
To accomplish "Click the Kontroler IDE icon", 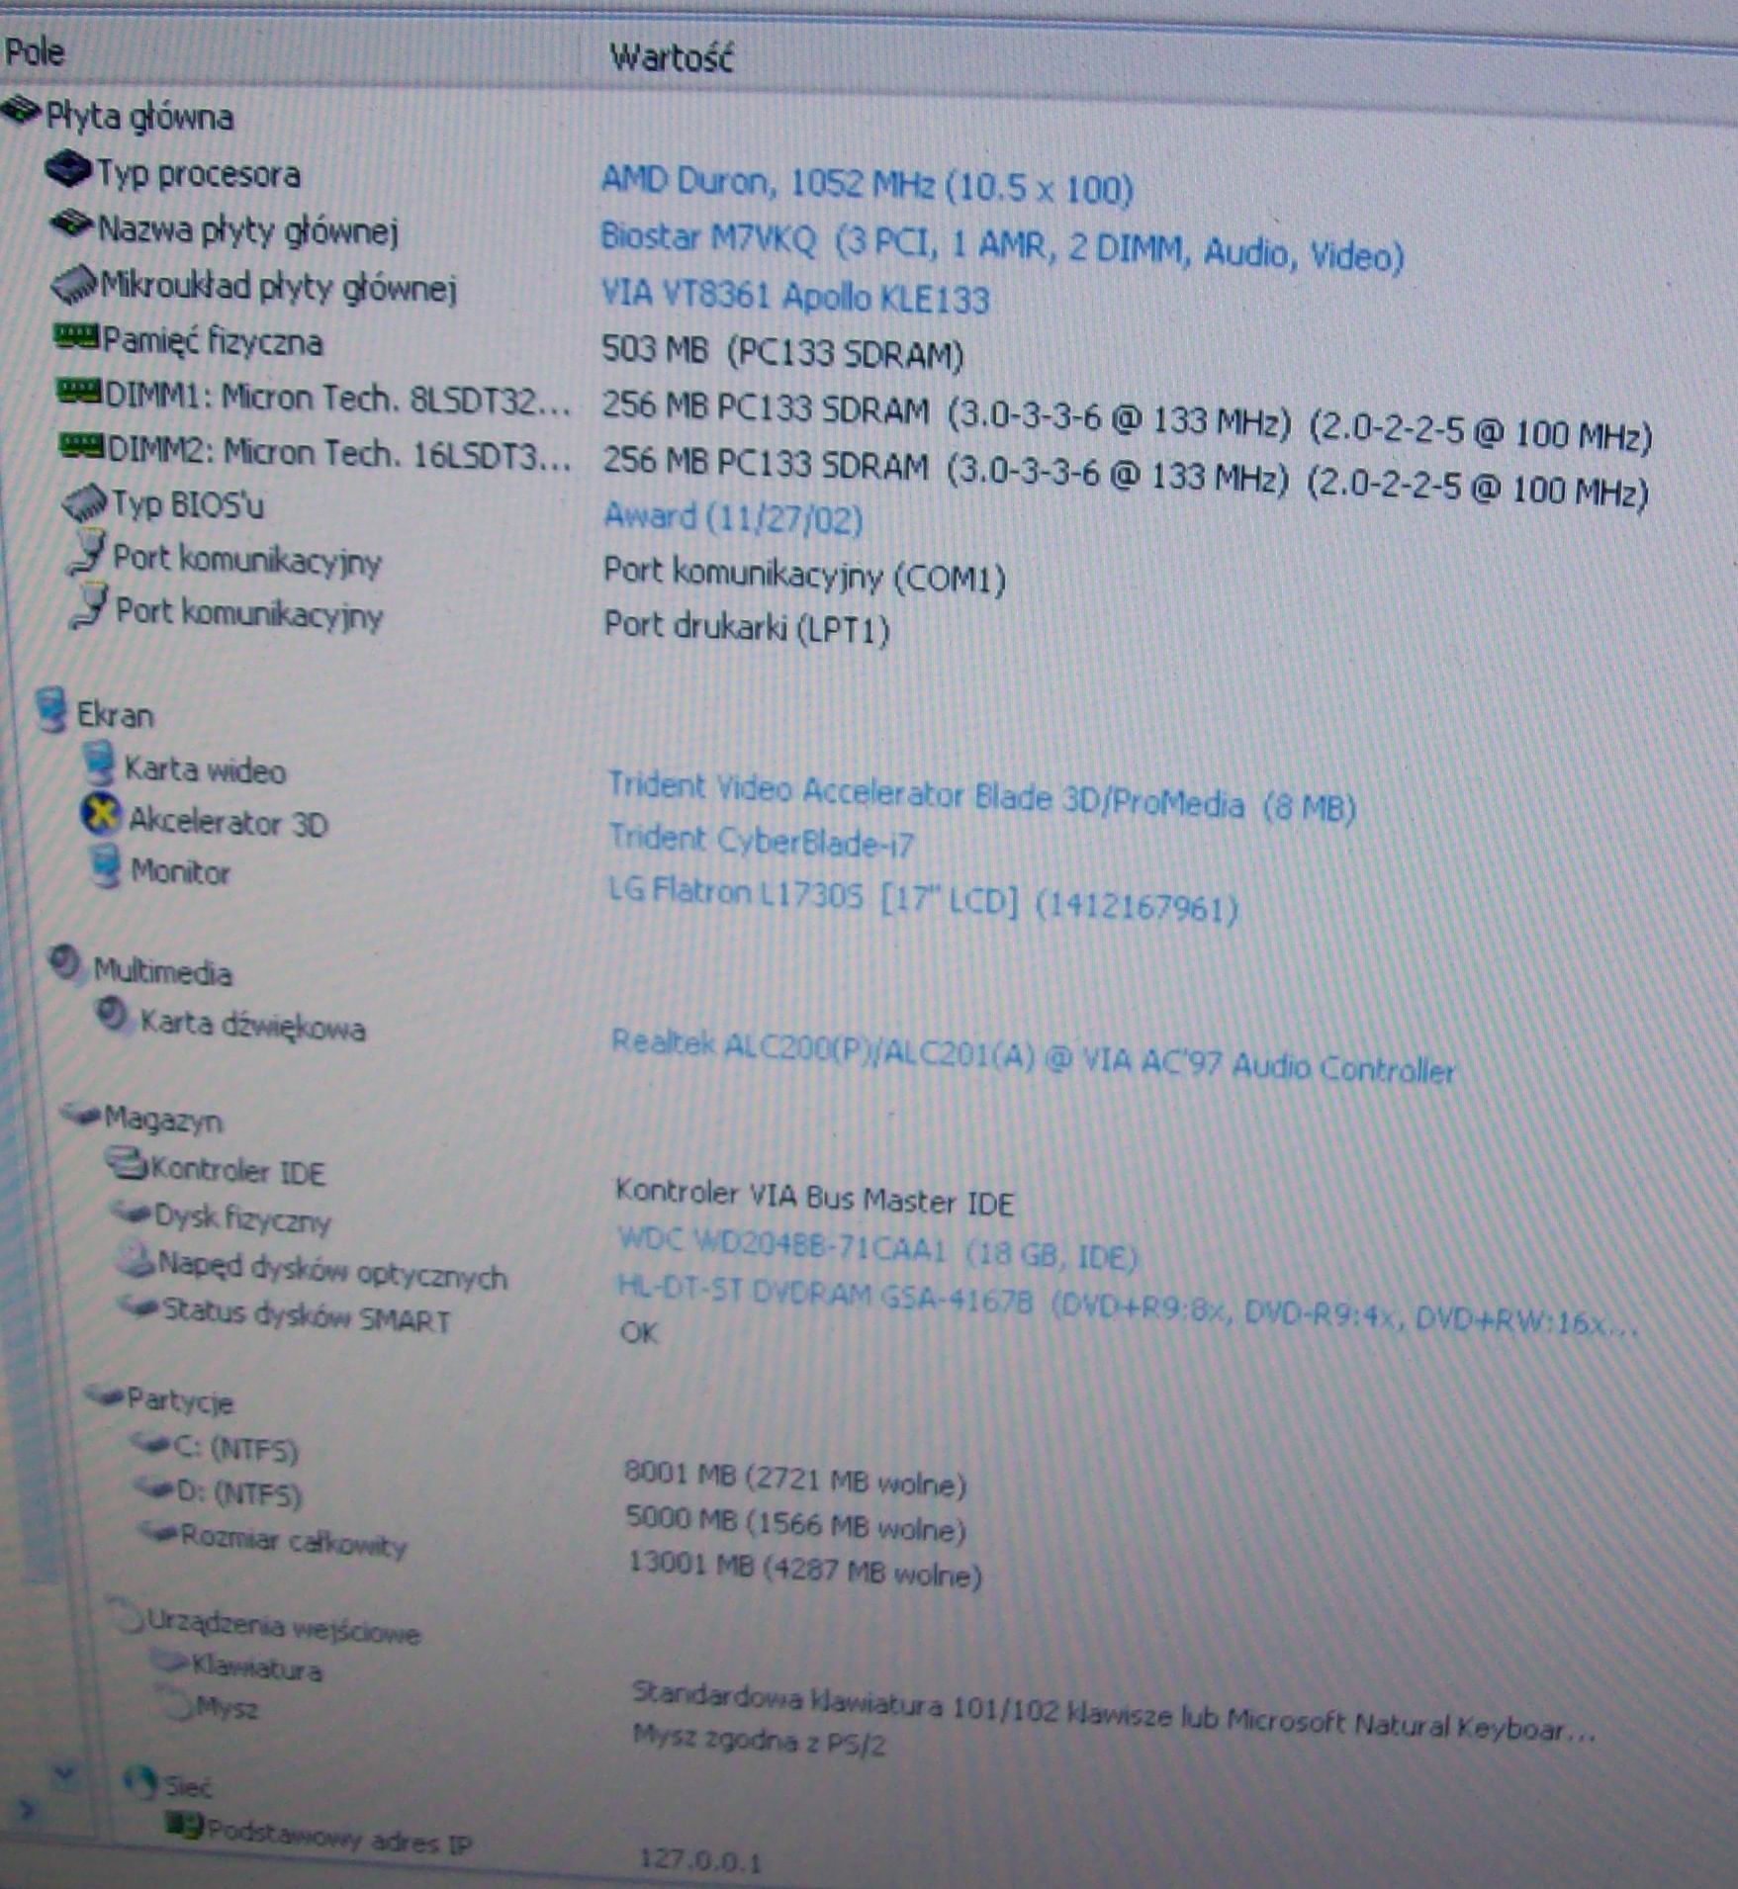I will 127,1164.
